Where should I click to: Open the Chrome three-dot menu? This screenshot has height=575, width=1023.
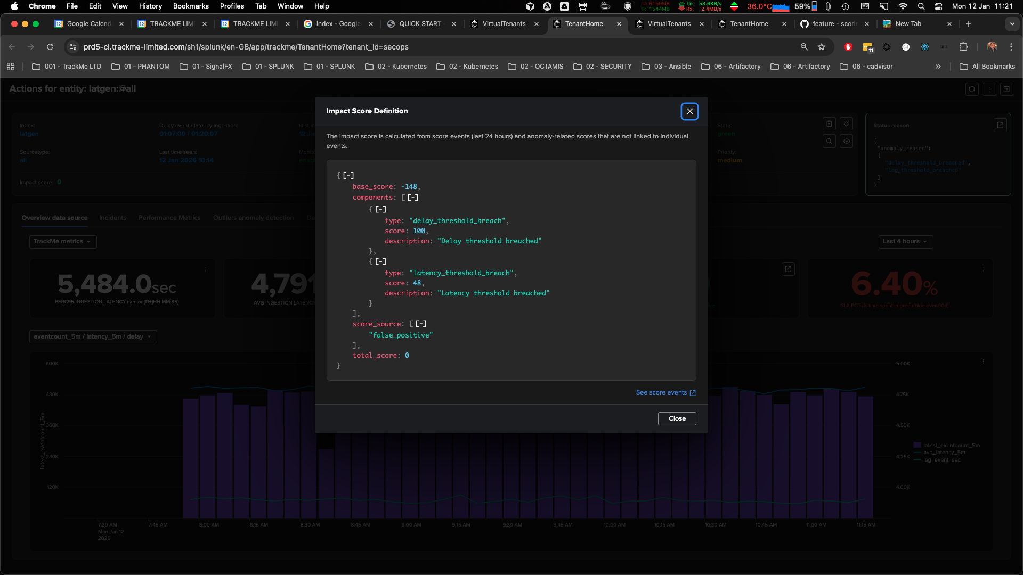tap(1011, 47)
